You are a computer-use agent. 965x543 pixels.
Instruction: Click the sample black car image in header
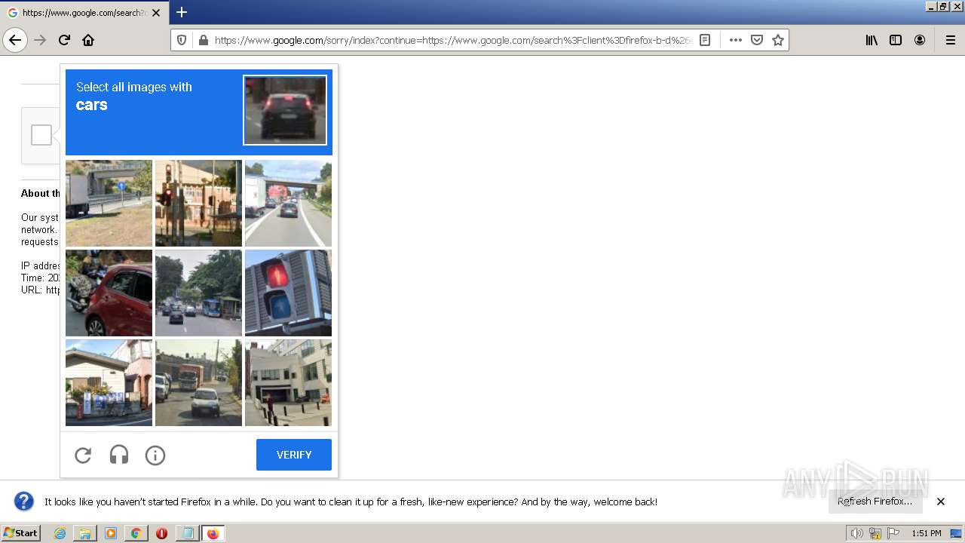coord(285,110)
